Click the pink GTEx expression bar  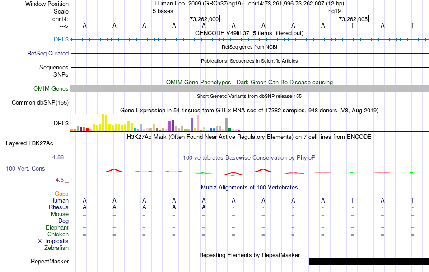[x=198, y=123]
